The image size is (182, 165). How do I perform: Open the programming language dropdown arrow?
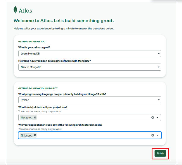coord(159,100)
